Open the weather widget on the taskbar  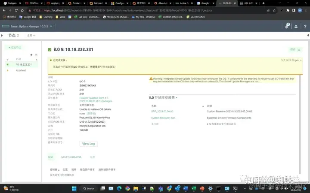[12, 188]
